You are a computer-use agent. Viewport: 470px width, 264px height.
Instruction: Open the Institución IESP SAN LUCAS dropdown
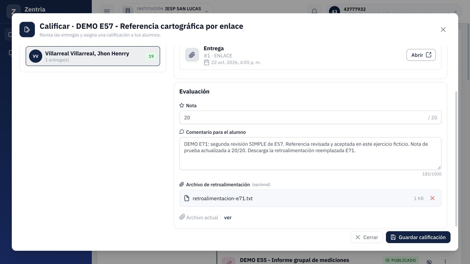[x=166, y=11]
